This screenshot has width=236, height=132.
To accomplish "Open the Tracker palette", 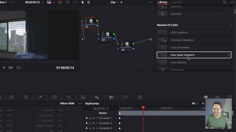I will pyautogui.click(x=69, y=97).
